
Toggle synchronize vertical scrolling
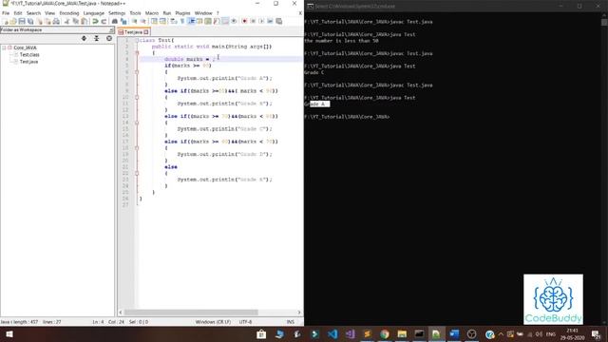[154, 21]
